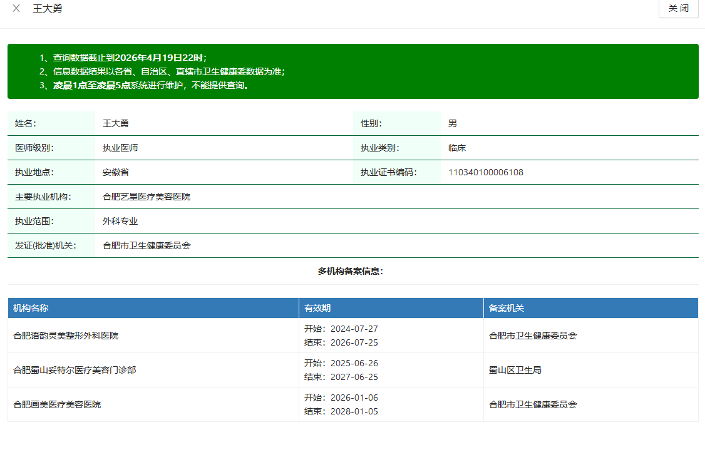Click the X icon beside 王大勇 title
The height and width of the screenshot is (457, 705).
16,9
